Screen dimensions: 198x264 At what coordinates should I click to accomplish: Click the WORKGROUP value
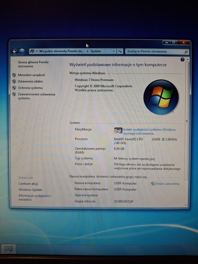[x=123, y=201]
